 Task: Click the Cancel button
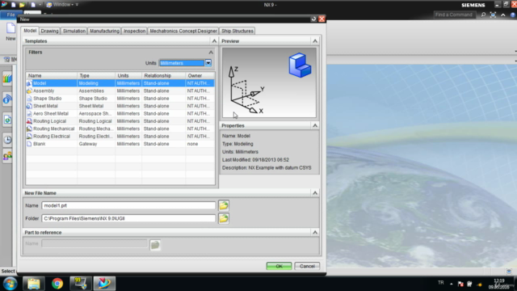[x=307, y=266]
